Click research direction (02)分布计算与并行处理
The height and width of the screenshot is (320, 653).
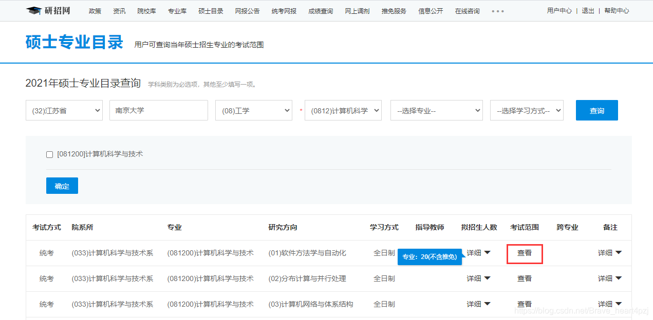click(x=307, y=278)
